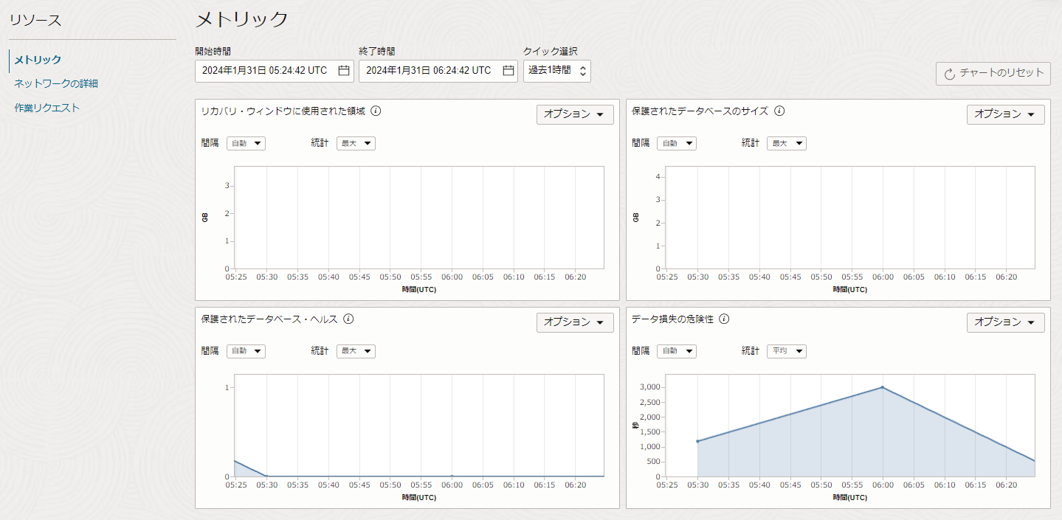Click info icon beside 保護されたデータベースのサイズ
The image size is (1062, 520).
(779, 111)
